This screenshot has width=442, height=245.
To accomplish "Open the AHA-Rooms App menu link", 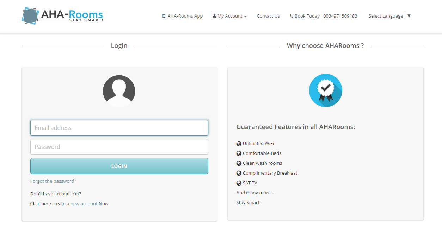I will click(x=185, y=16).
